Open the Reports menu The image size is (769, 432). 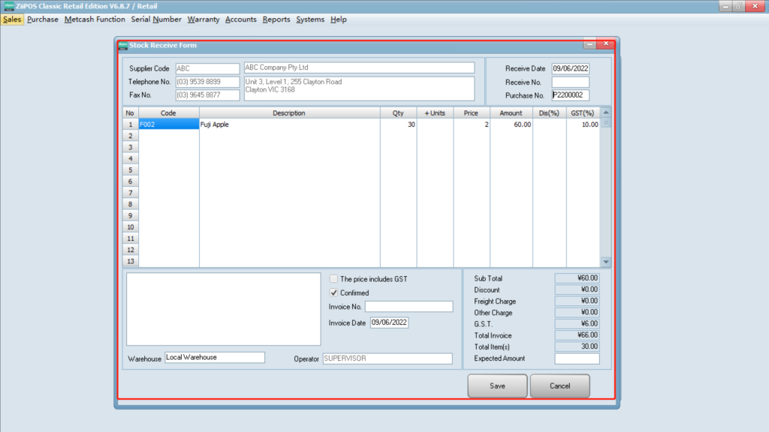276,19
